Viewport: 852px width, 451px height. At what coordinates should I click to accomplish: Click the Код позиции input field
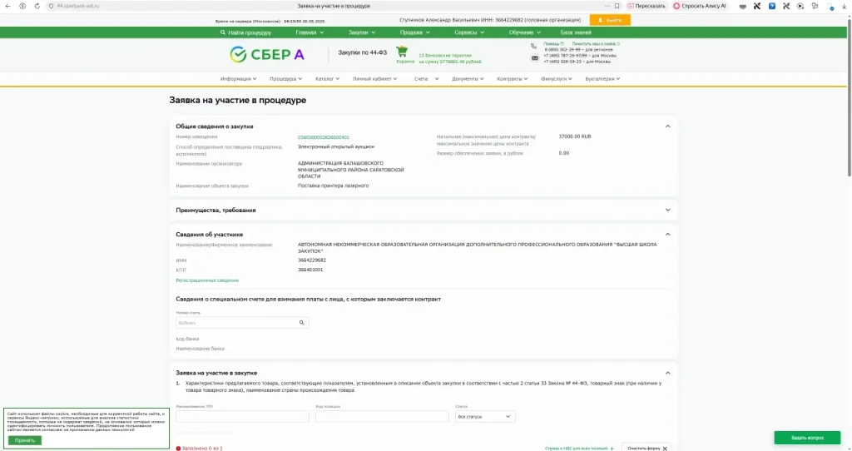pos(382,417)
